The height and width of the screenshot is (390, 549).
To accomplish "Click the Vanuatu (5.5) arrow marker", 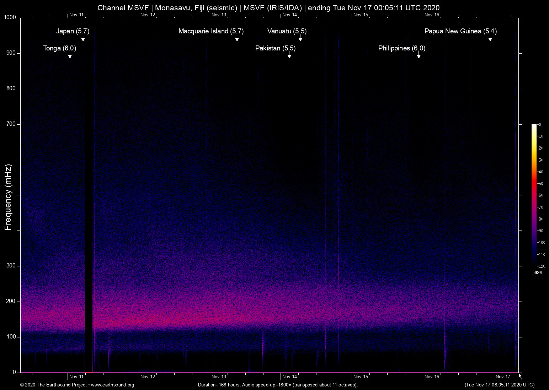I will click(300, 38).
